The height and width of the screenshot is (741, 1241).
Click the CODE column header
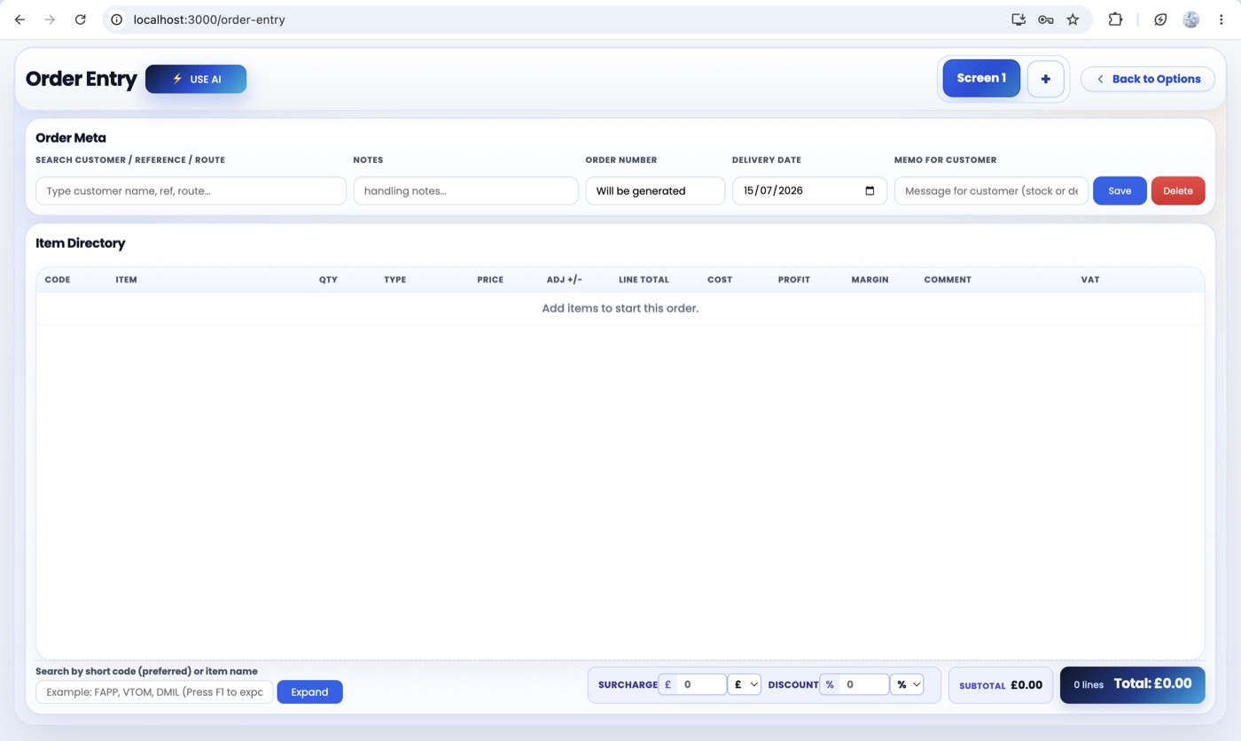(x=58, y=280)
